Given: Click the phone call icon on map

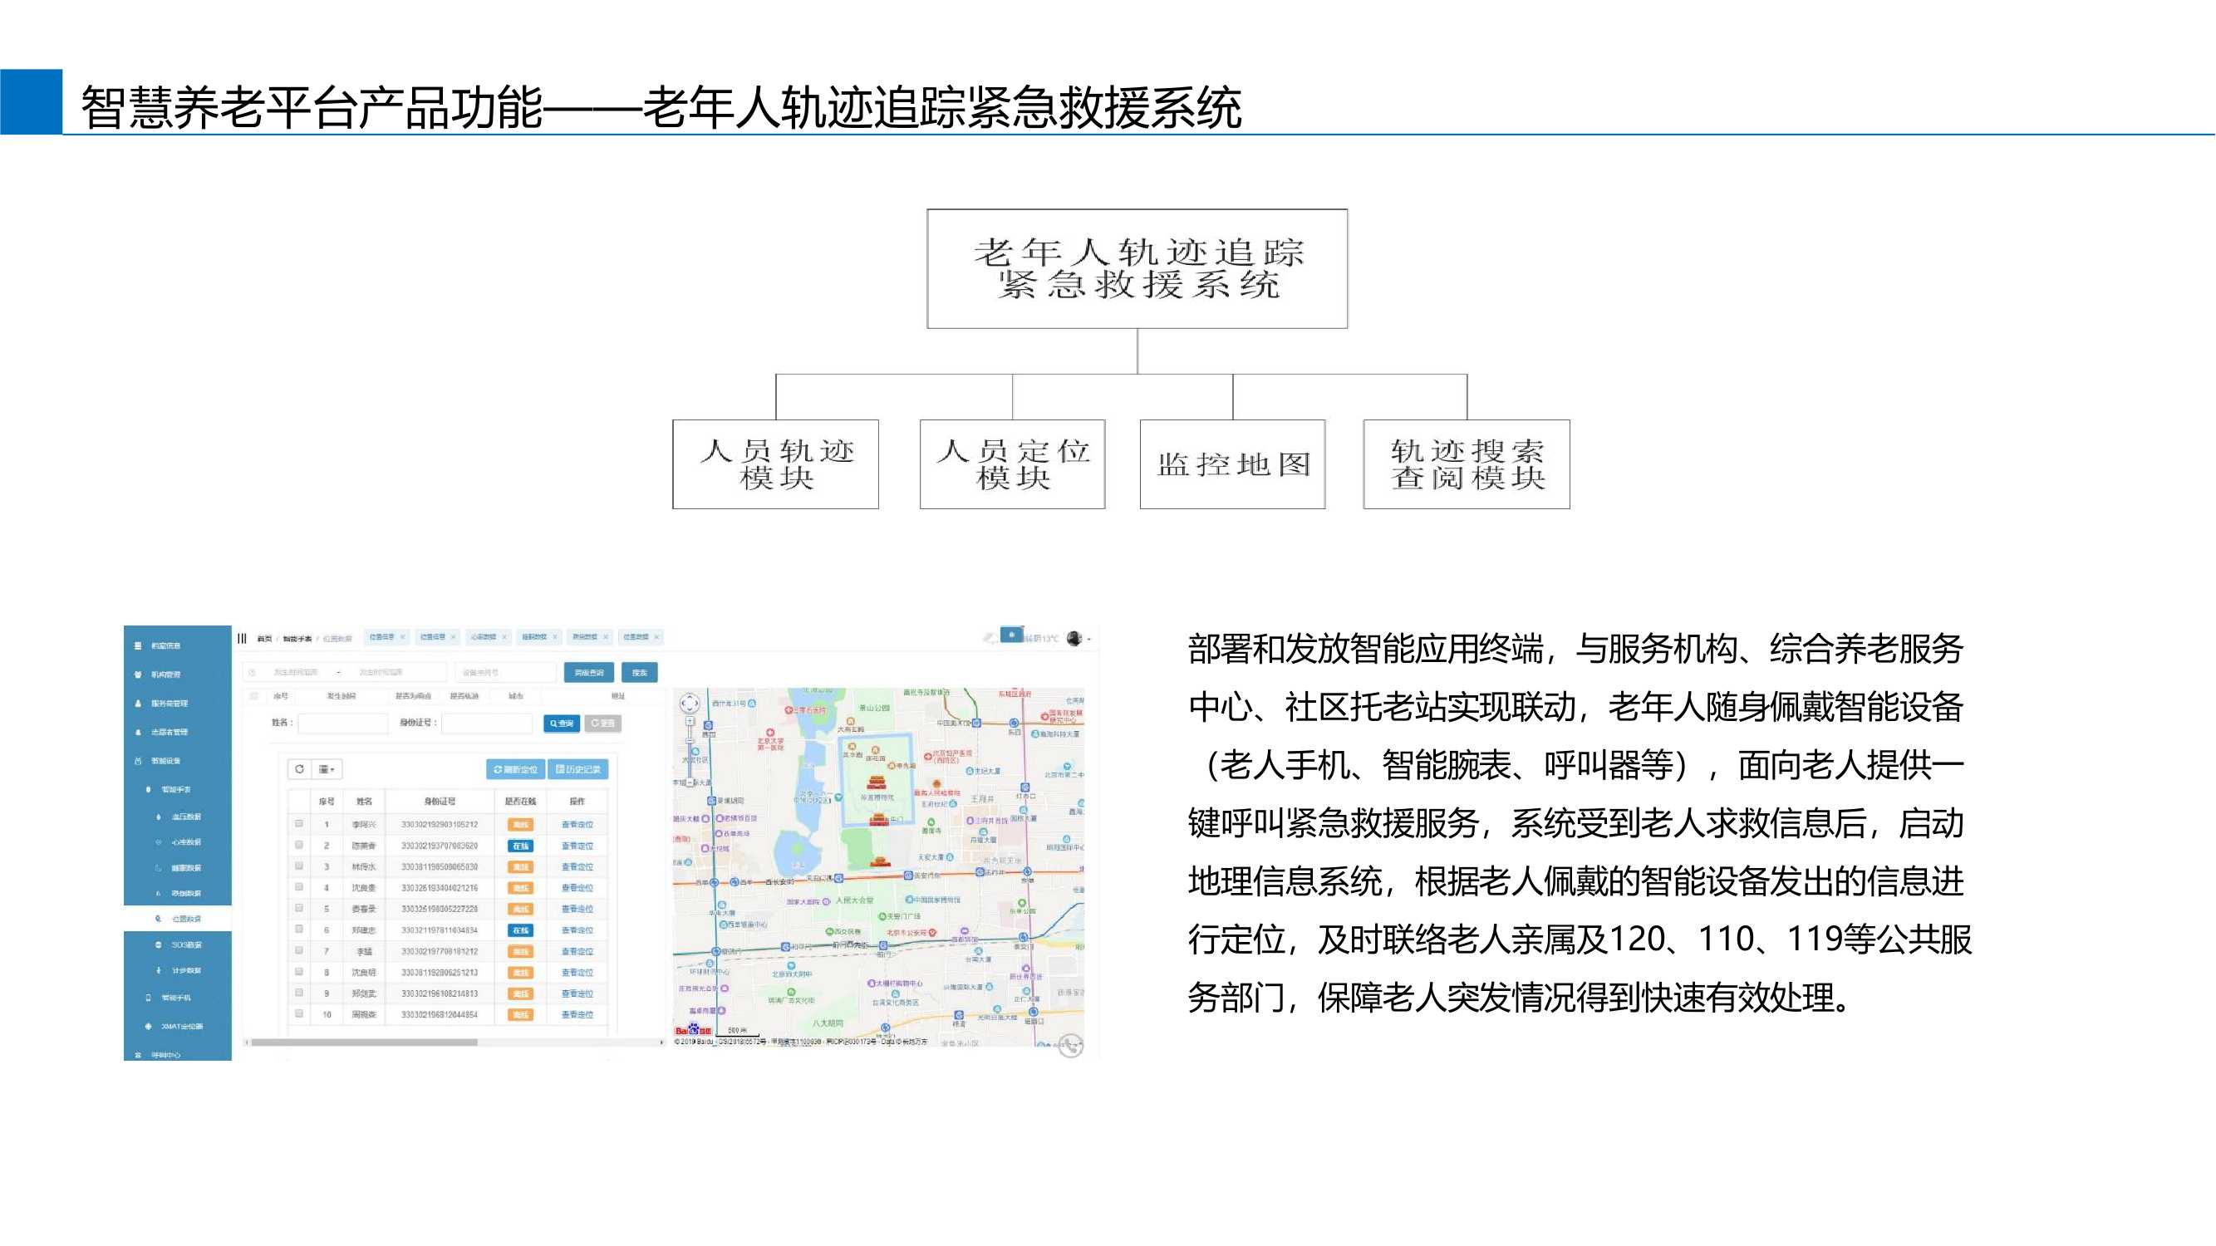Looking at the screenshot, I should tap(1071, 1046).
